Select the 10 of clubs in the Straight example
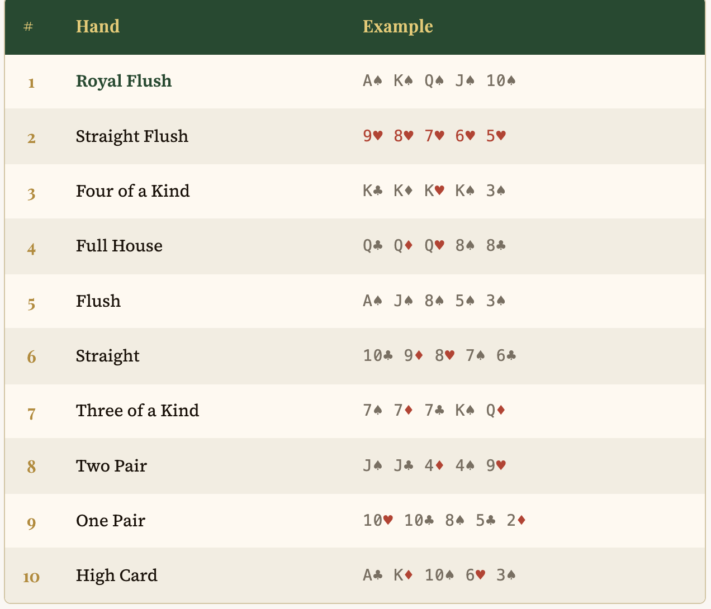 click(x=378, y=355)
